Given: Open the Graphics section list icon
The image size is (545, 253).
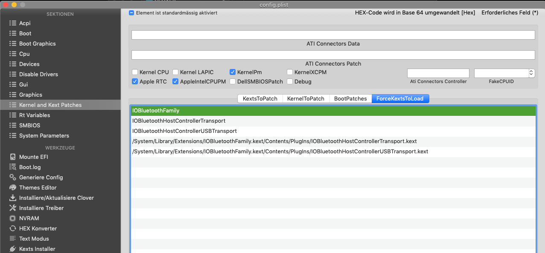Looking at the screenshot, I should click(x=13, y=95).
